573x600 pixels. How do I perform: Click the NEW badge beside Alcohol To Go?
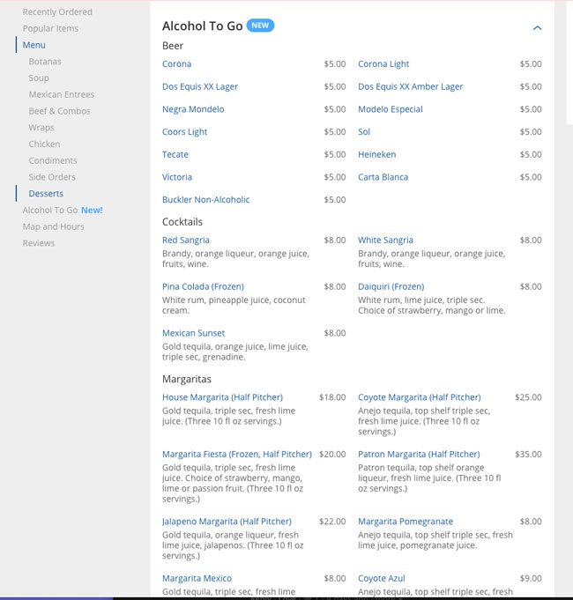point(260,26)
